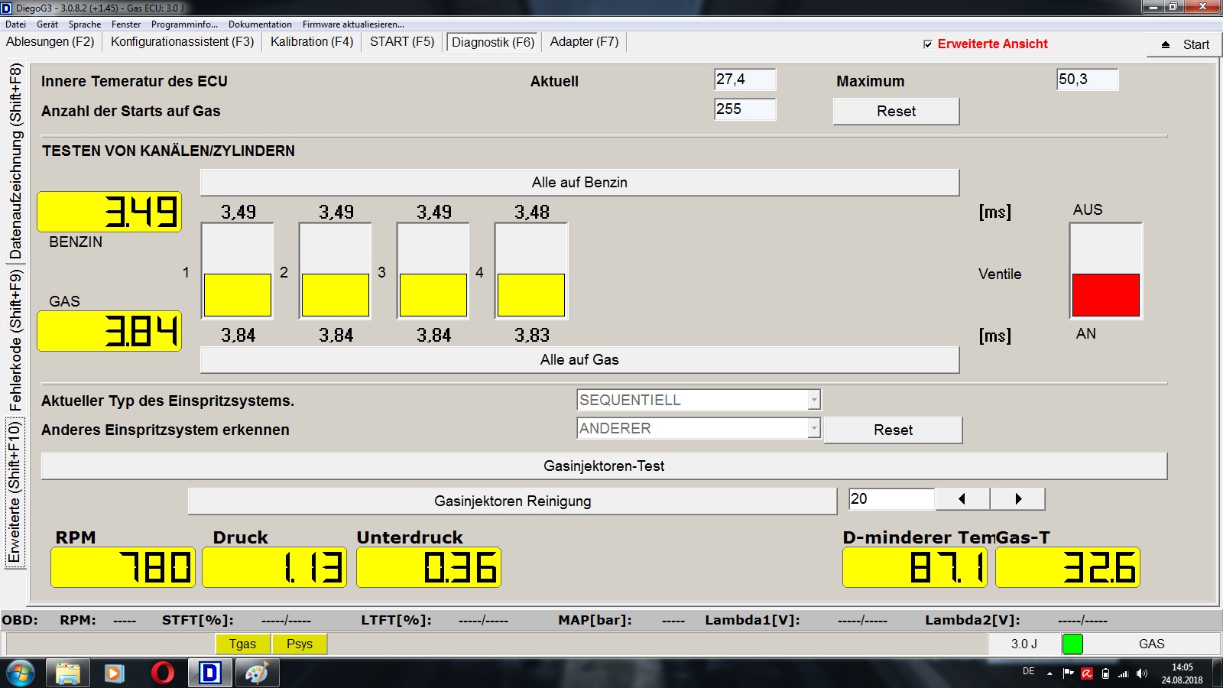Click the Unterdruck 0.36 display
This screenshot has height=688, width=1223.
click(x=429, y=567)
